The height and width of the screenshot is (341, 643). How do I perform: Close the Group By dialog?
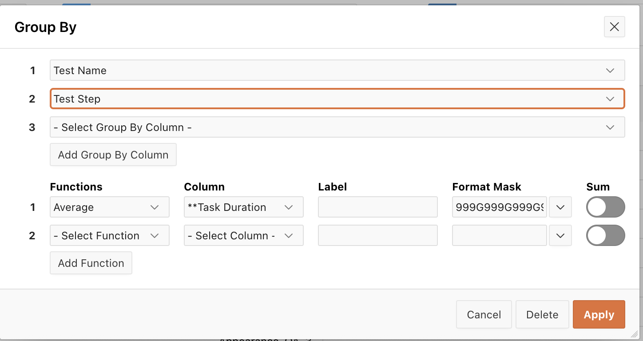click(614, 27)
